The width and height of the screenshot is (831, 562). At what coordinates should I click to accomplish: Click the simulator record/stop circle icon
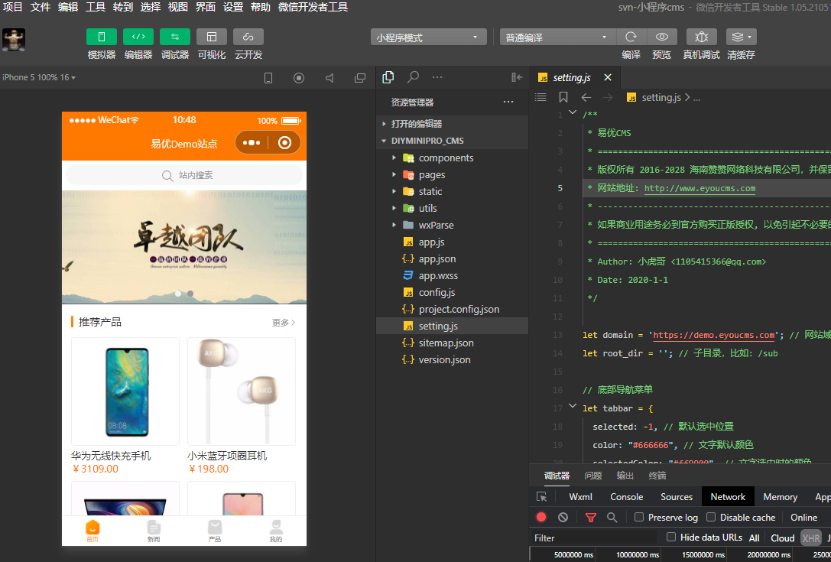[299, 78]
